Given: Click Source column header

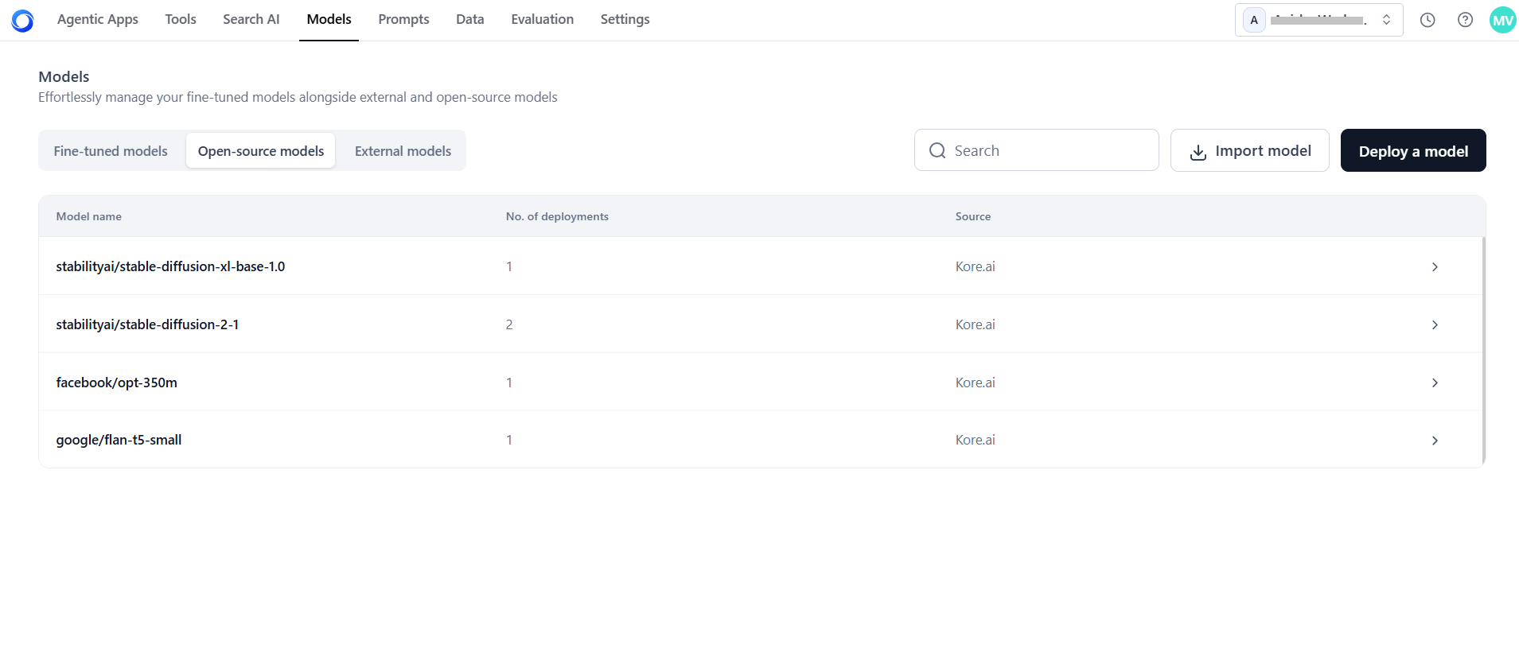Looking at the screenshot, I should point(973,216).
